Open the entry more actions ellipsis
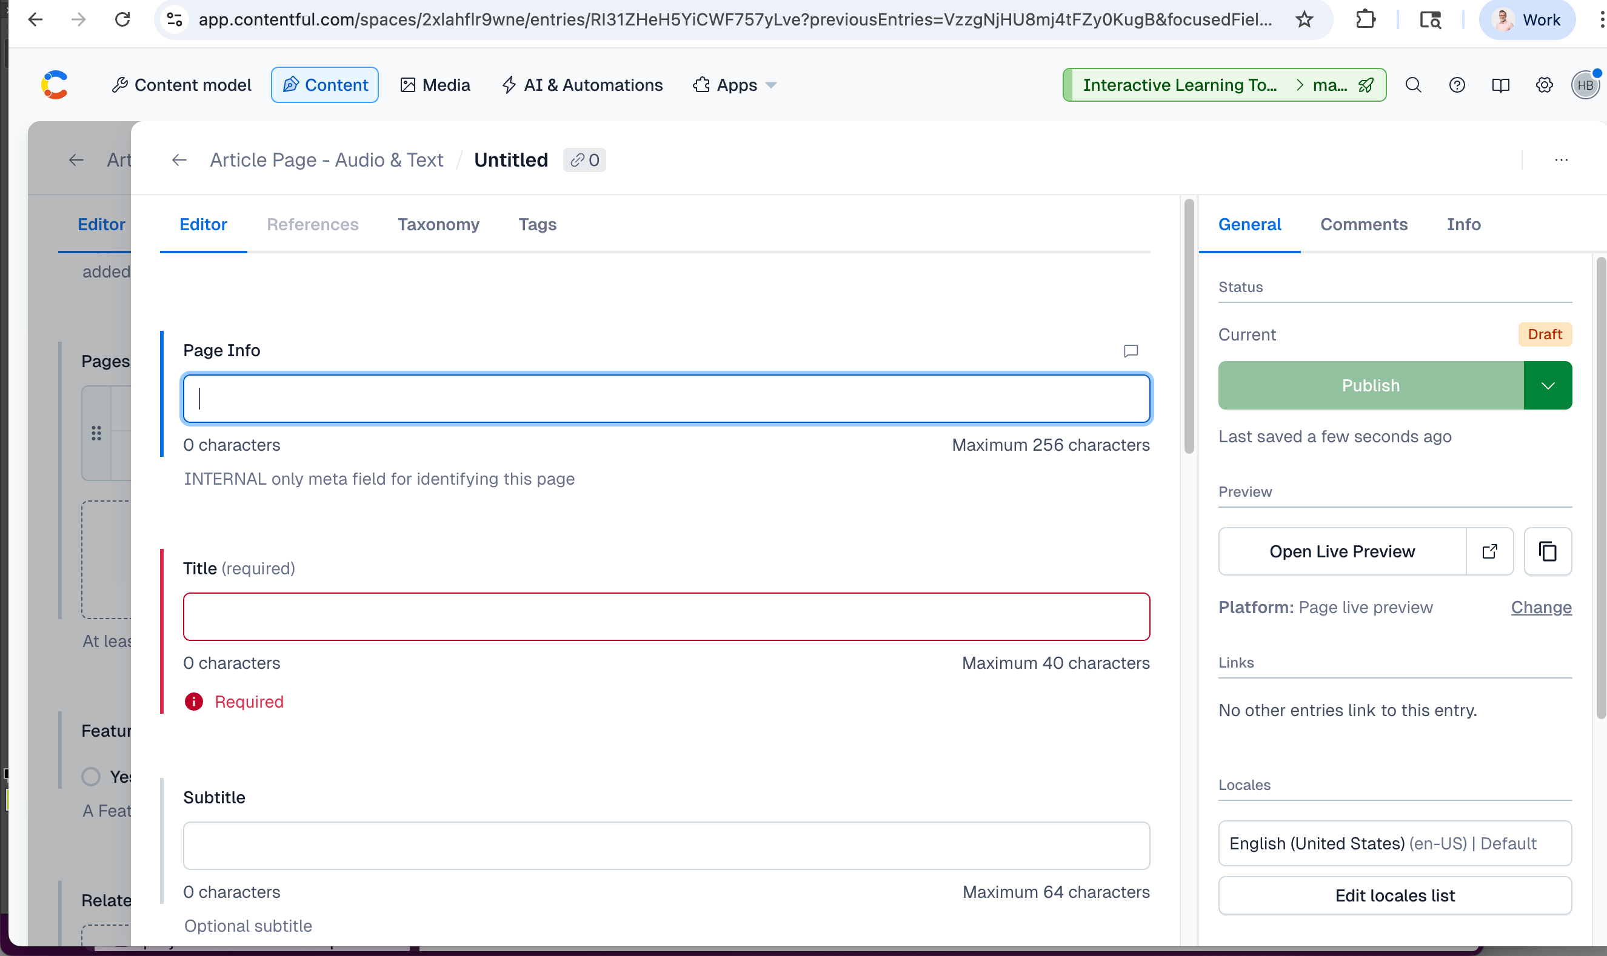Screen dimensions: 1607x956 point(1560,160)
